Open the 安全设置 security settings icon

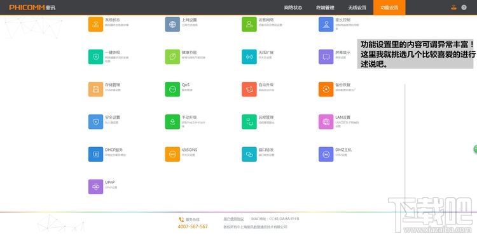tap(96, 122)
